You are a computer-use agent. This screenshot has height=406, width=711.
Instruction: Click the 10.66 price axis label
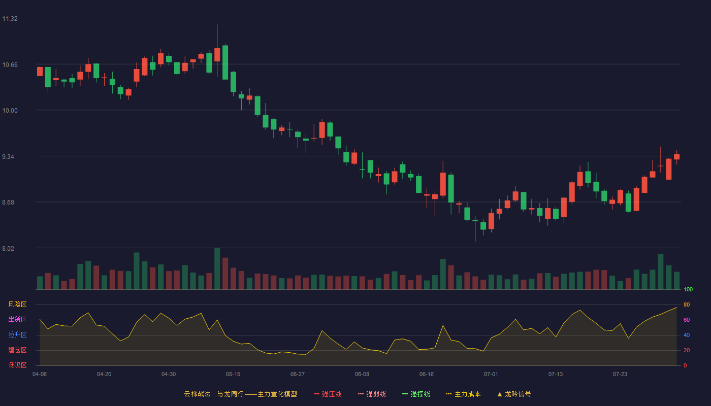pos(10,64)
